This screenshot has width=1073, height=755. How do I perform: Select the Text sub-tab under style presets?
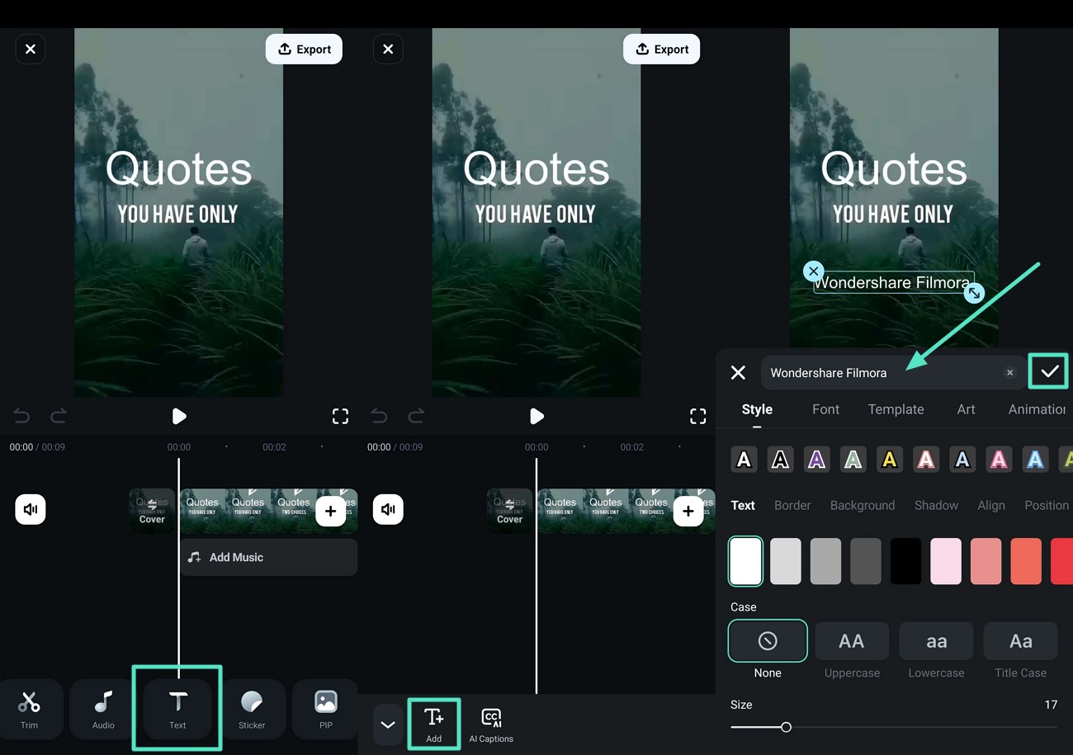click(x=743, y=505)
